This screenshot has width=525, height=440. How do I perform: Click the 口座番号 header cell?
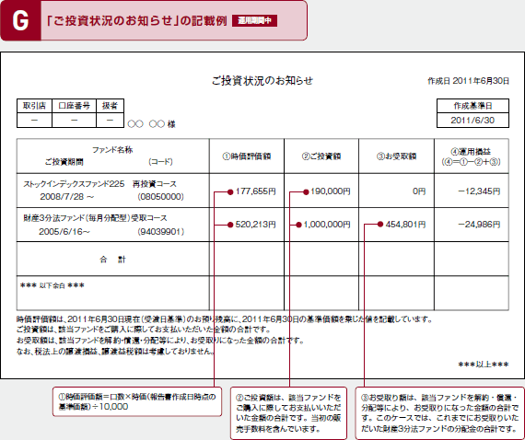tap(74, 106)
